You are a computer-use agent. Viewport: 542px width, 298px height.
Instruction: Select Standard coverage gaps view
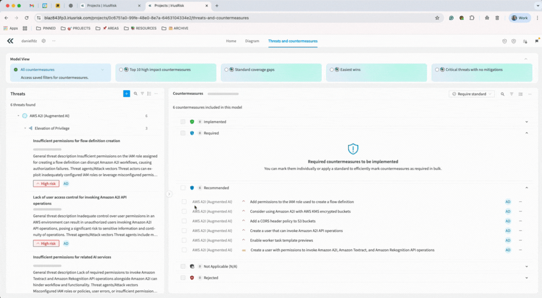click(x=271, y=72)
